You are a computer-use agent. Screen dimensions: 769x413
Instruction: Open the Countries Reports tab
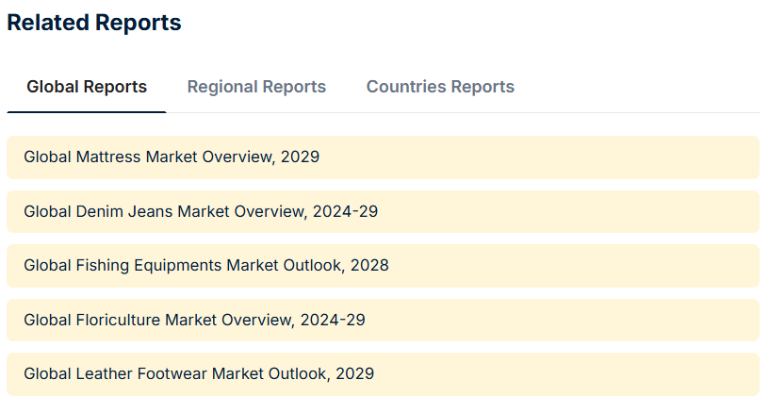pos(440,87)
